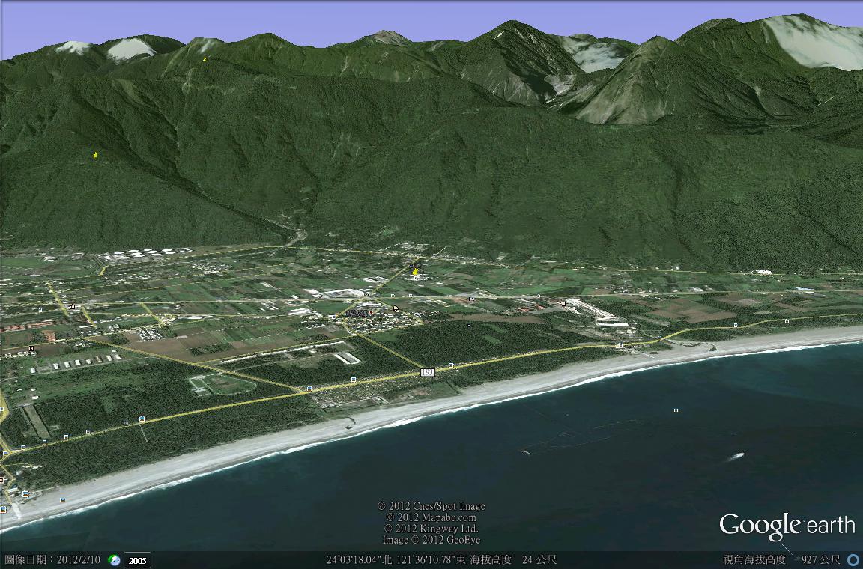863x569 pixels.
Task: Click the Google Earth logo
Action: pos(787,526)
